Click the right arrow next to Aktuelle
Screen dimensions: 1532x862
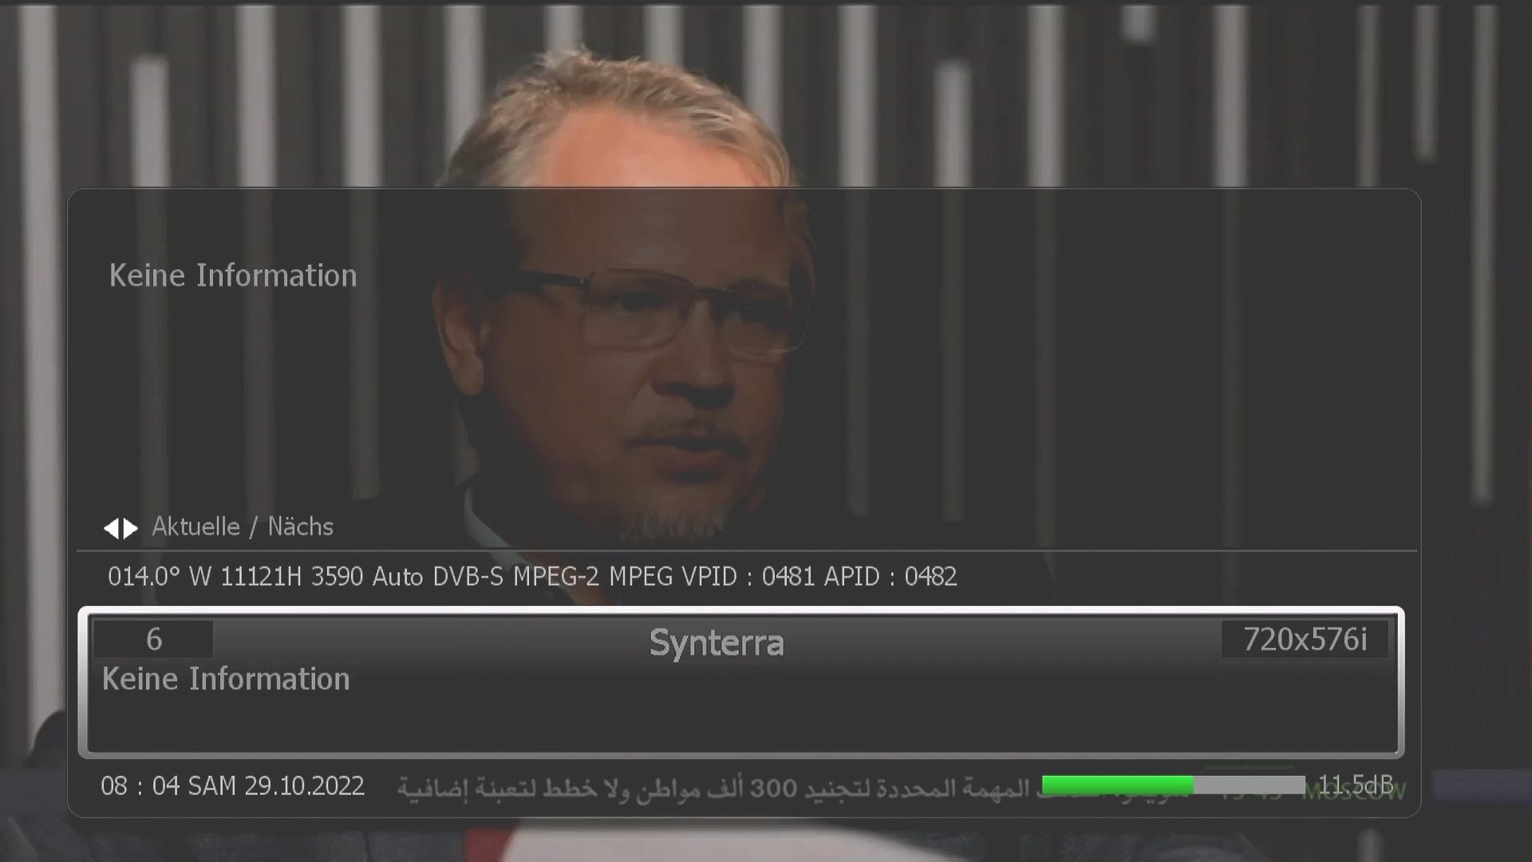pyautogui.click(x=131, y=528)
